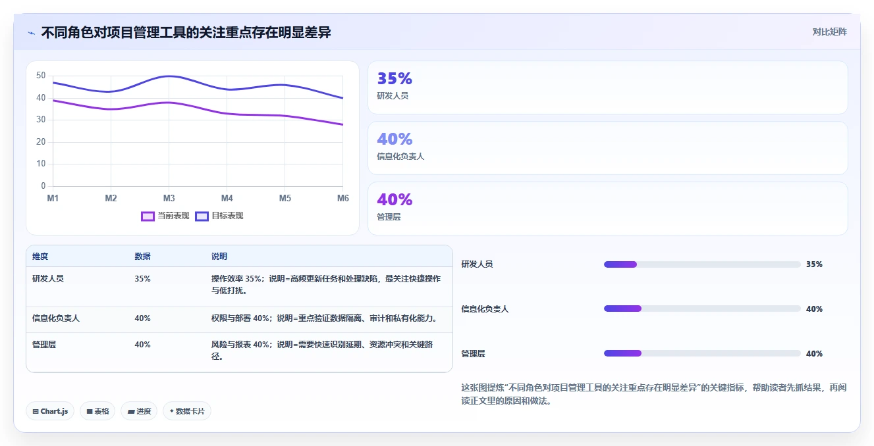The height and width of the screenshot is (446, 874).
Task: Open the 35% 研发人员 data card
Action: tap(607, 87)
